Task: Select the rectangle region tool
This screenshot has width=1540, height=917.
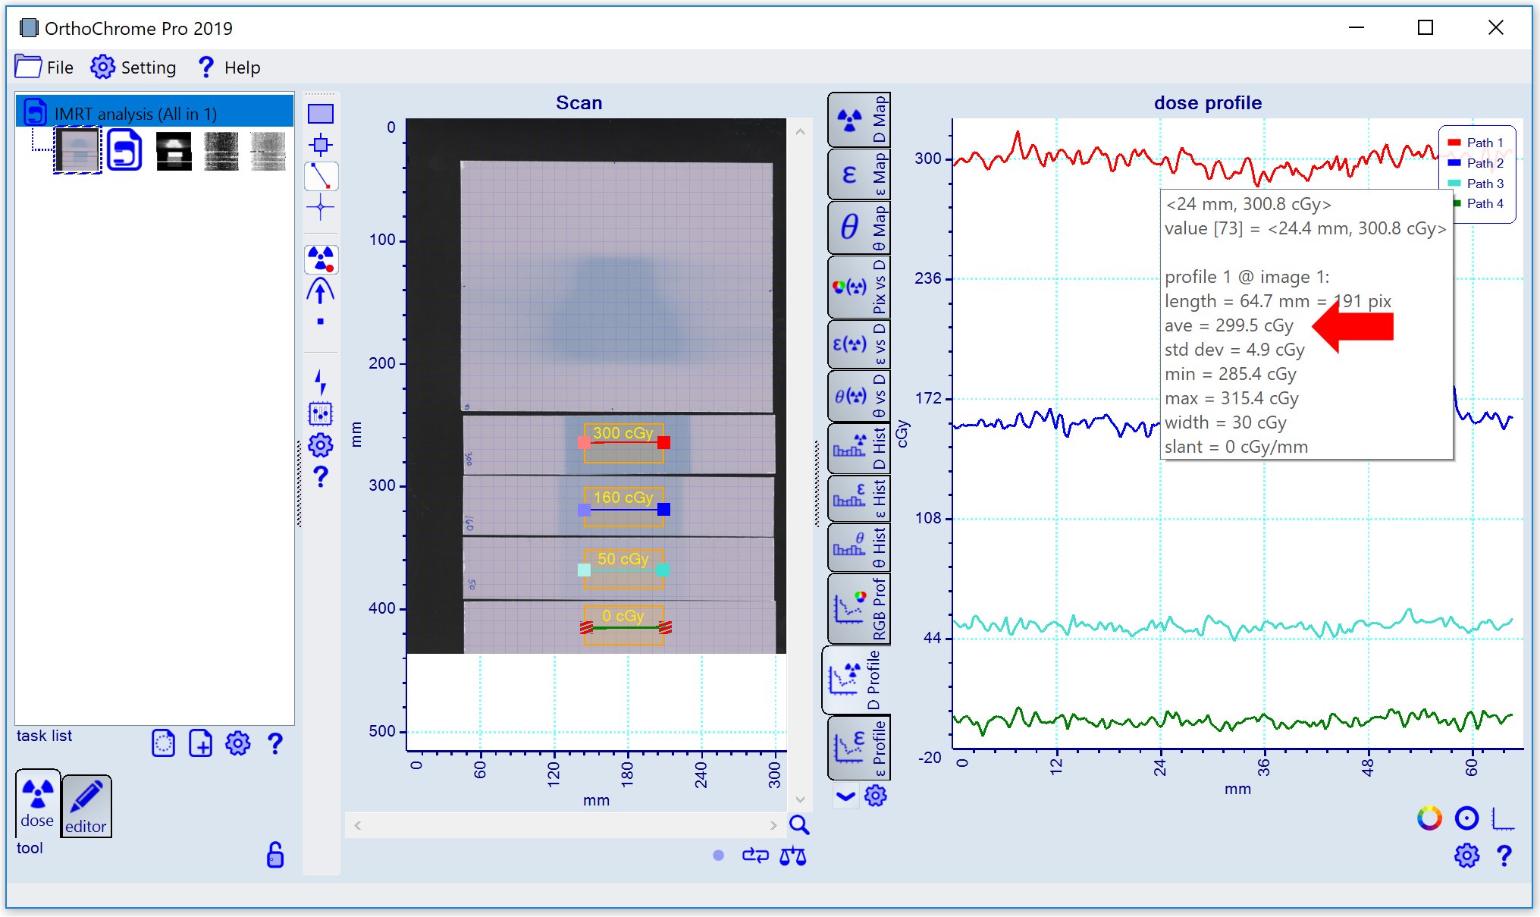Action: point(321,114)
